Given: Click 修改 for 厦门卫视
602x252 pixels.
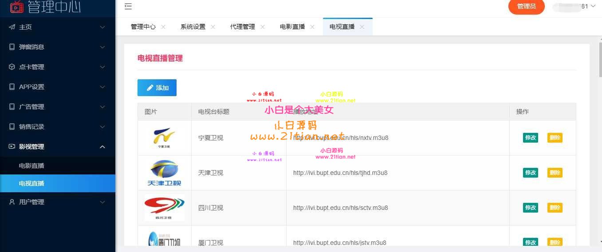Looking at the screenshot, I should [531, 242].
